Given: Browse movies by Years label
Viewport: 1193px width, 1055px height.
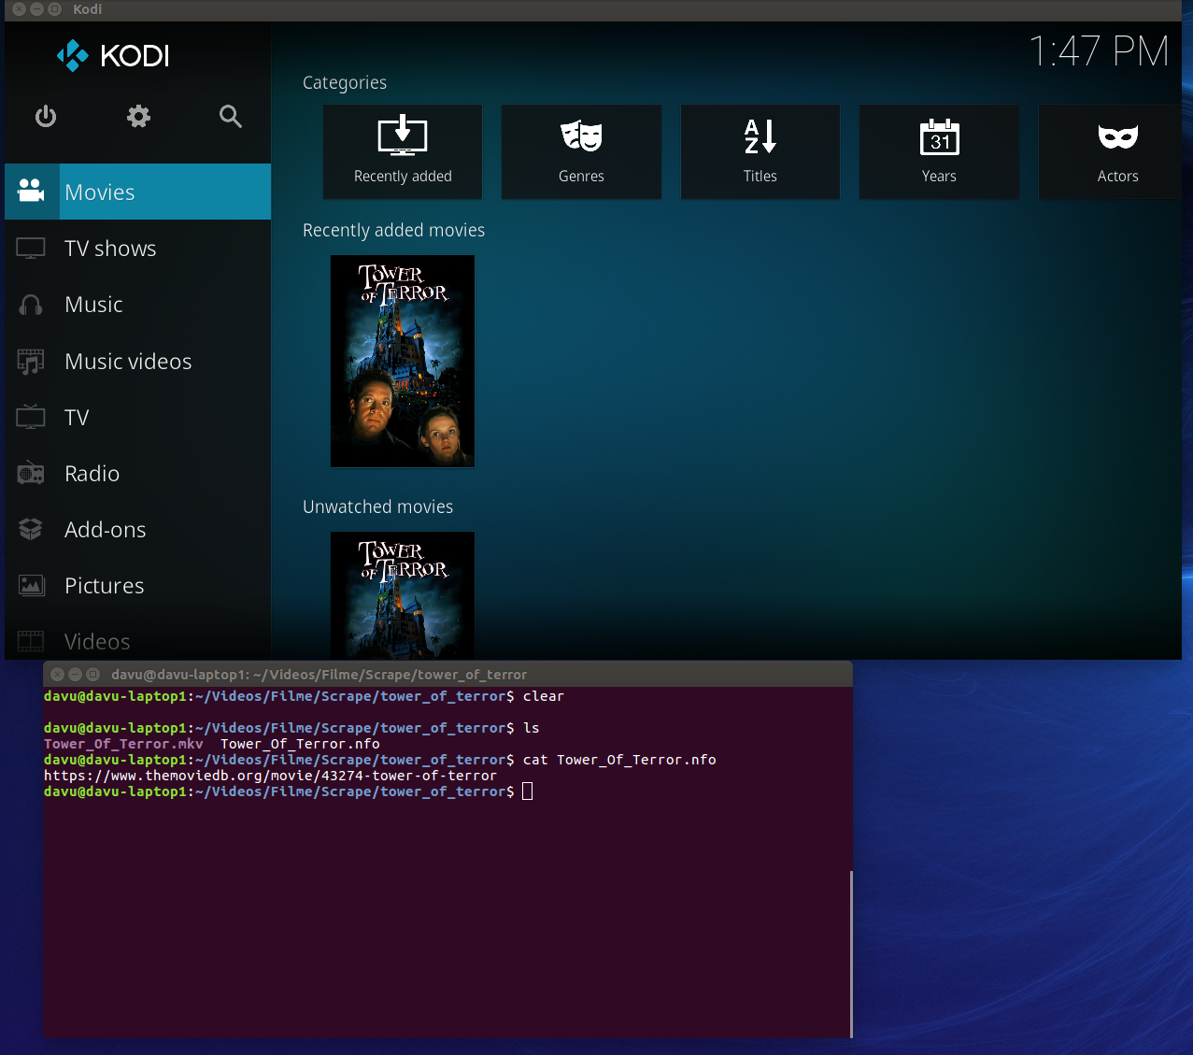Looking at the screenshot, I should tap(939, 176).
